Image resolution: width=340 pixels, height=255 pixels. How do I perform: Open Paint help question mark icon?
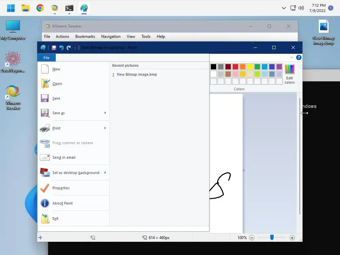[x=298, y=57]
